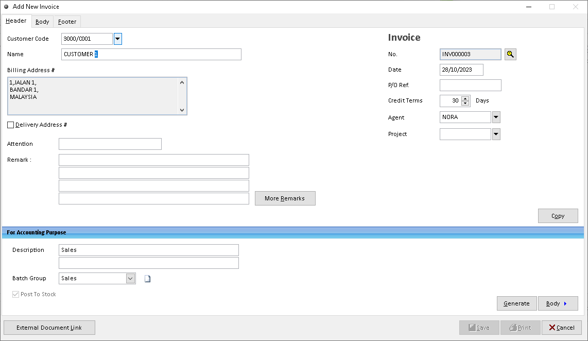Open External Document Link
588x341 pixels.
click(49, 328)
